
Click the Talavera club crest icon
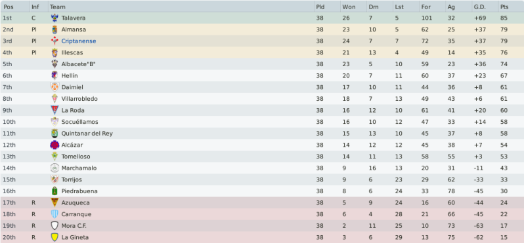coord(55,18)
